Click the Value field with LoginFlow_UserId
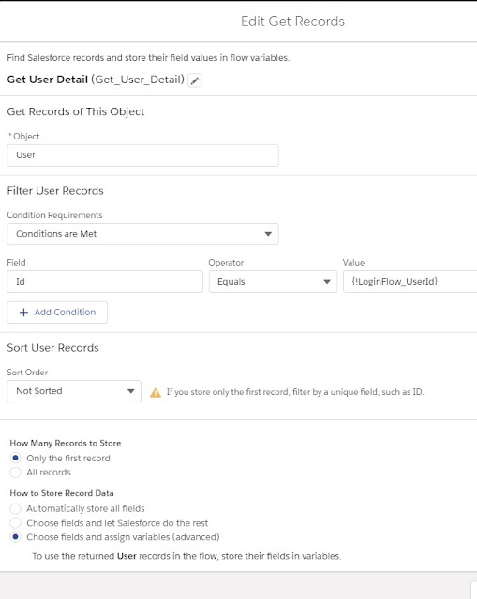The height and width of the screenshot is (599, 477). point(410,282)
